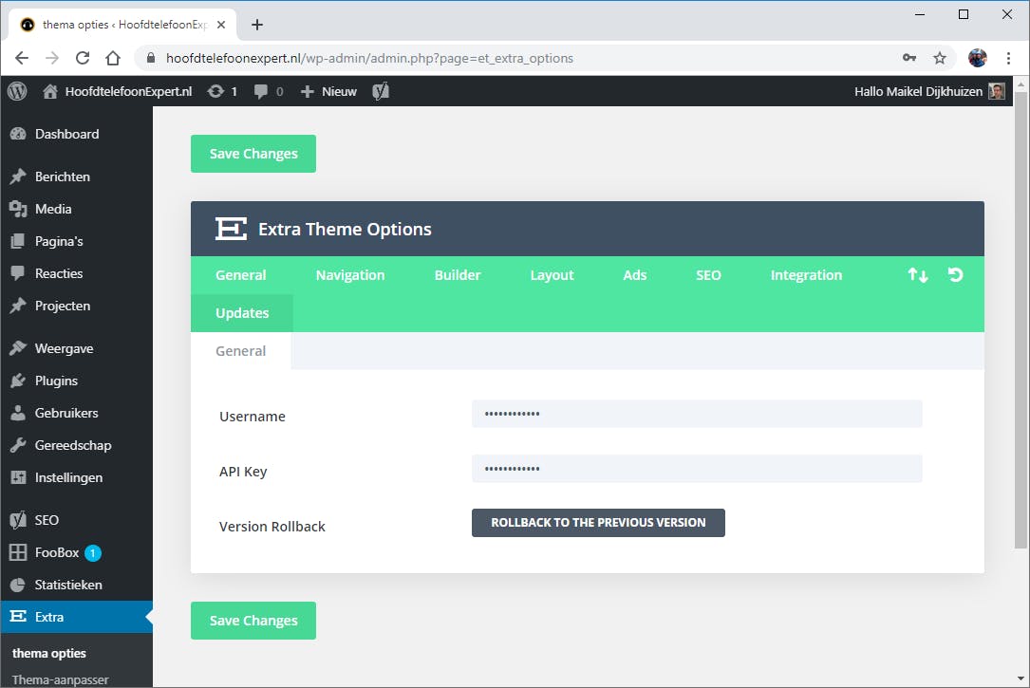Close the thema opties browser tab
The image size is (1030, 688).
(221, 25)
